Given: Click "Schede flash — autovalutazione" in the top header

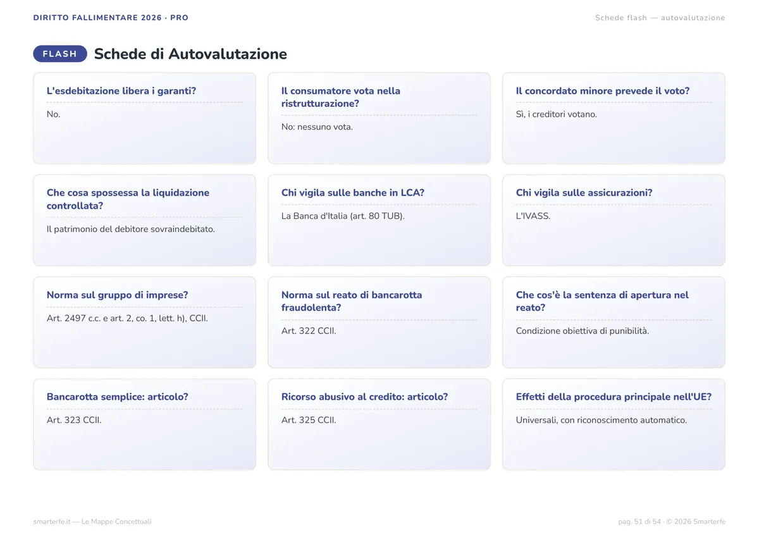Looking at the screenshot, I should [x=660, y=18].
